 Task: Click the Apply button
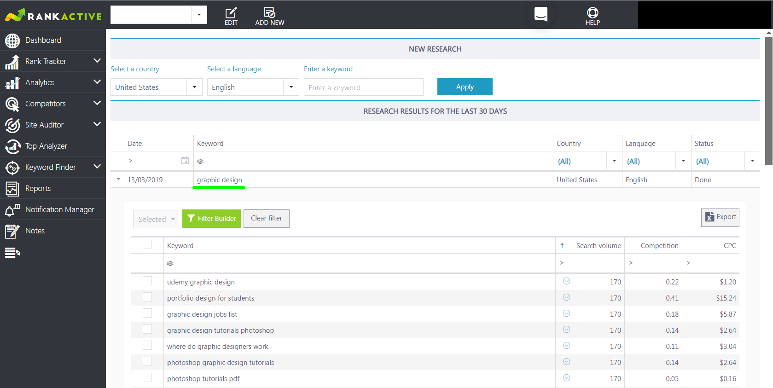tap(465, 87)
